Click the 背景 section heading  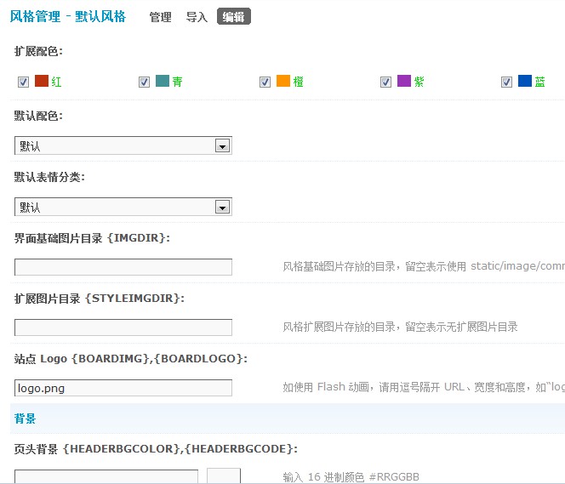point(25,419)
